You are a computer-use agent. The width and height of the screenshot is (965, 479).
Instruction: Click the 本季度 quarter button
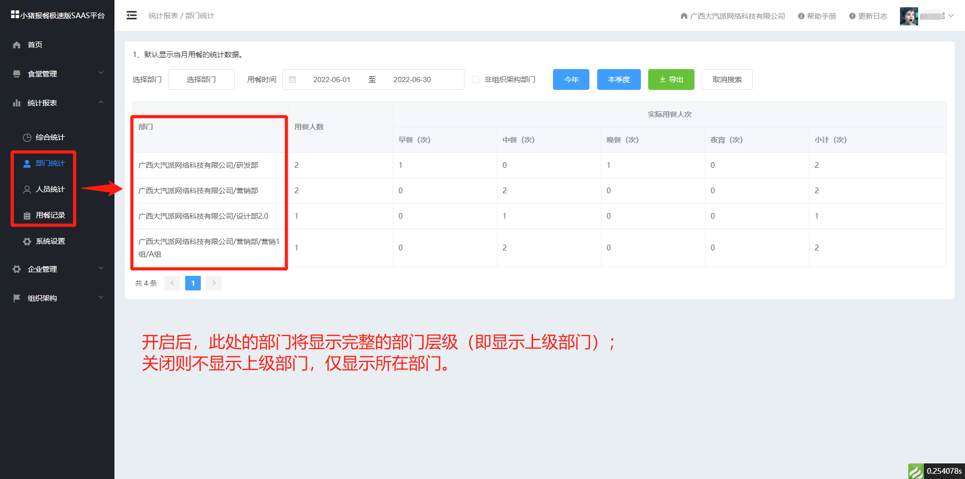pyautogui.click(x=619, y=79)
